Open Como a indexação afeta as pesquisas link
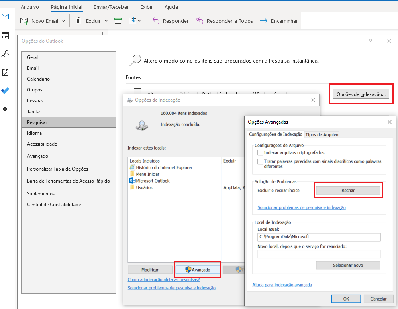Image resolution: width=398 pixels, height=309 pixels. coord(163,279)
